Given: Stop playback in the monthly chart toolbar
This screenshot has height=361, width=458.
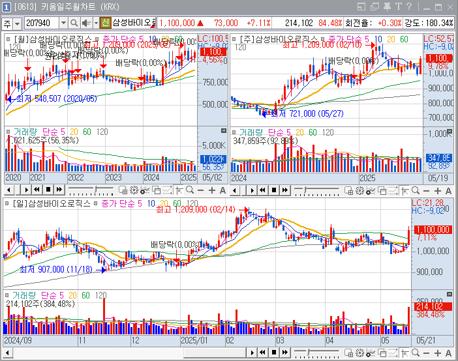Looking at the screenshot, I should pyautogui.click(x=48, y=190).
